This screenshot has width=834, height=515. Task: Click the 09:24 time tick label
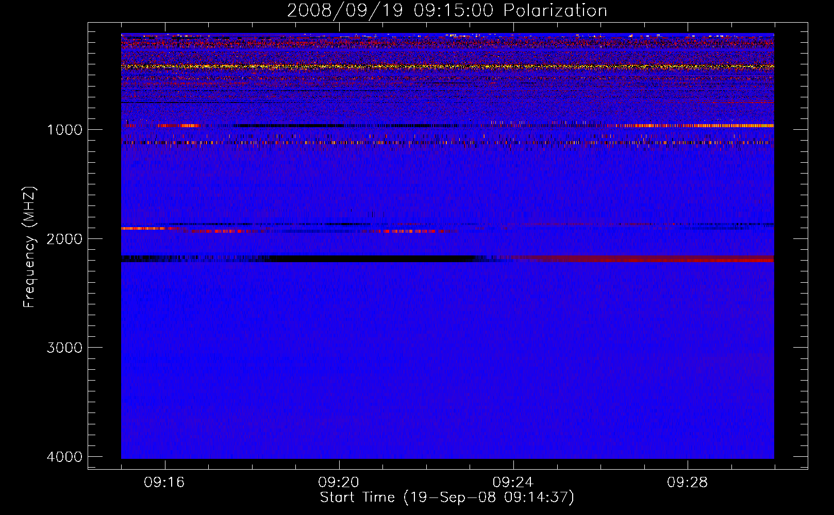[513, 482]
